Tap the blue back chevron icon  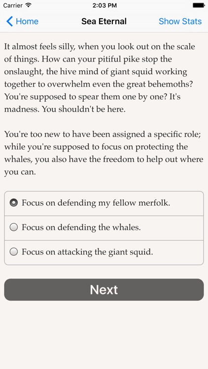9,21
